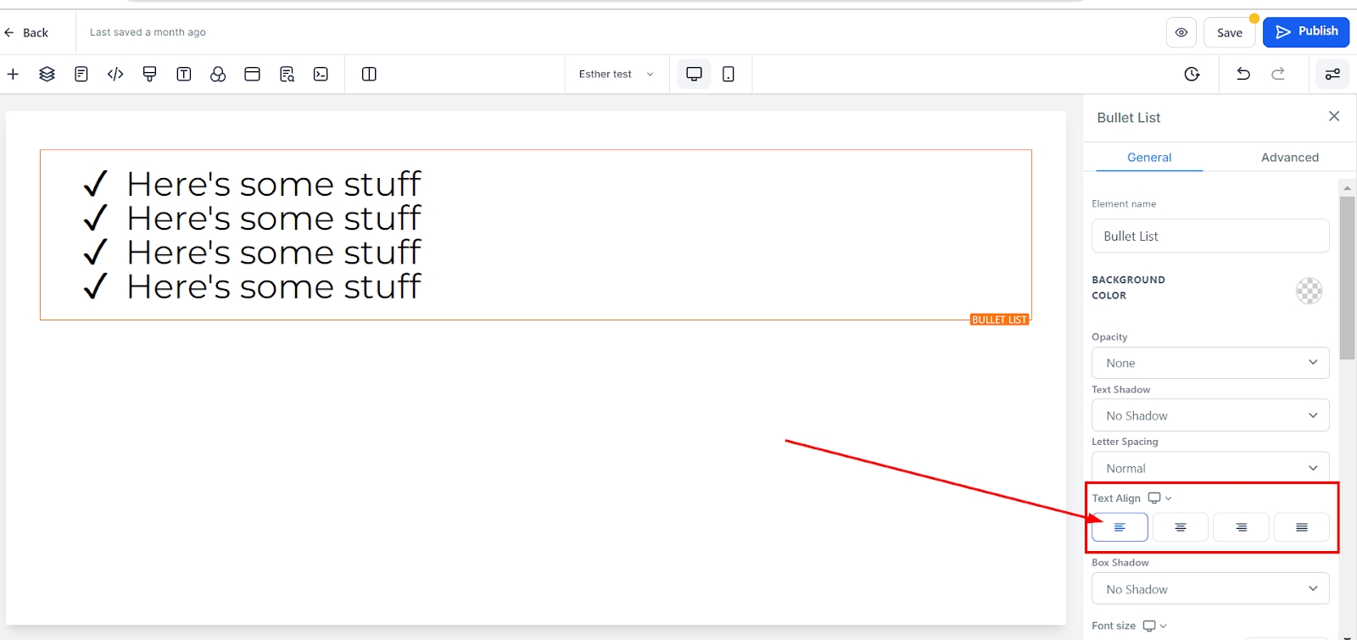
Task: Select center text alignment
Action: tap(1180, 527)
